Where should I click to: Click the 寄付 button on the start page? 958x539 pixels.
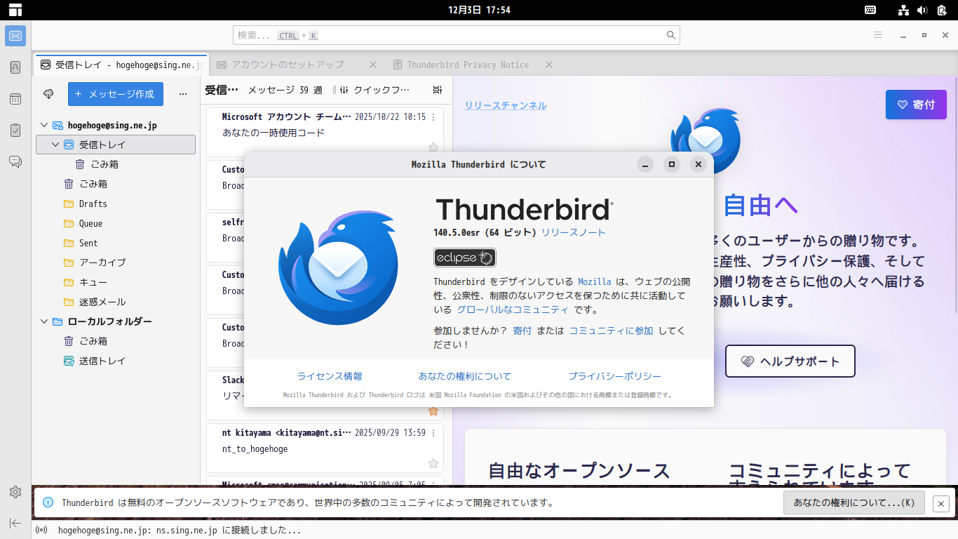point(916,105)
